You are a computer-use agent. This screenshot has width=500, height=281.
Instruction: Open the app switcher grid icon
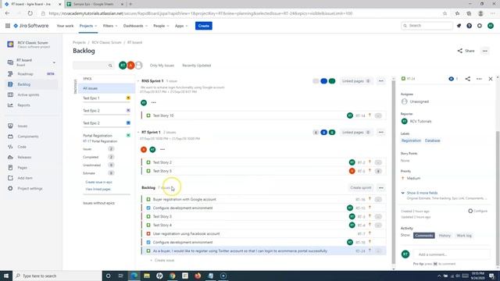[8, 26]
